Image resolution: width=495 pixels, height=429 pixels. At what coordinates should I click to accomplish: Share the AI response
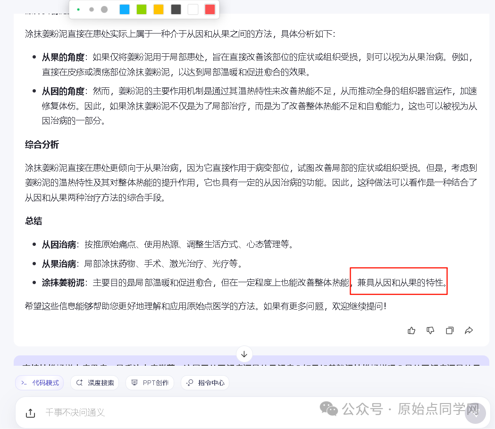[469, 330]
